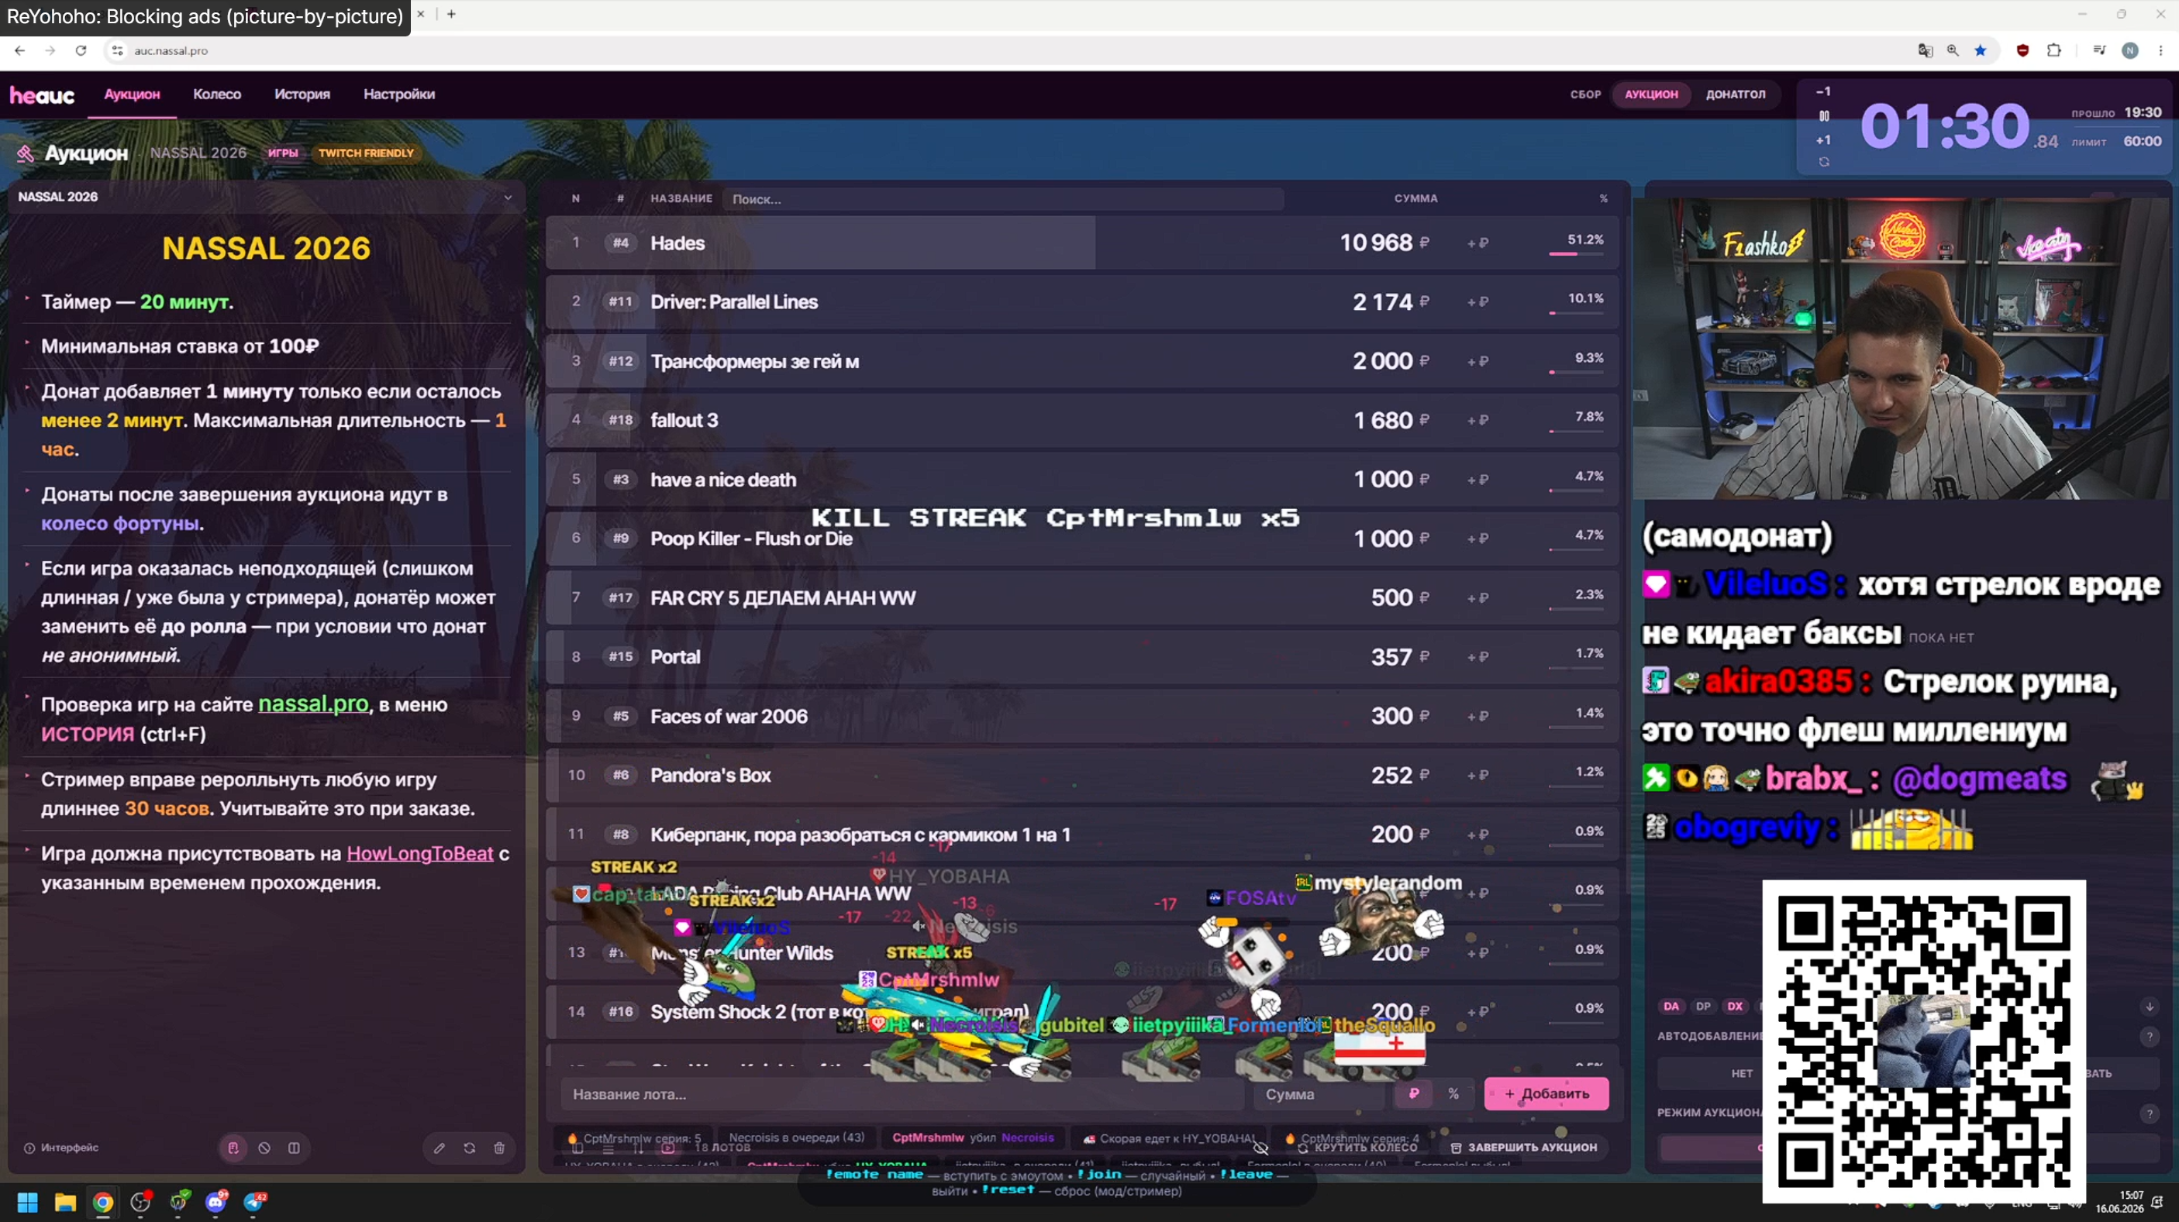Image resolution: width=2179 pixels, height=1222 pixels.
Task: Click the refresh icon in rules panel footer
Action: [x=470, y=1148]
